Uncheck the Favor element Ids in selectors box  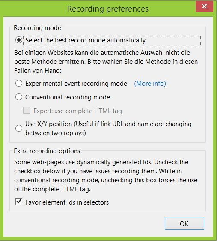pyautogui.click(x=19, y=202)
